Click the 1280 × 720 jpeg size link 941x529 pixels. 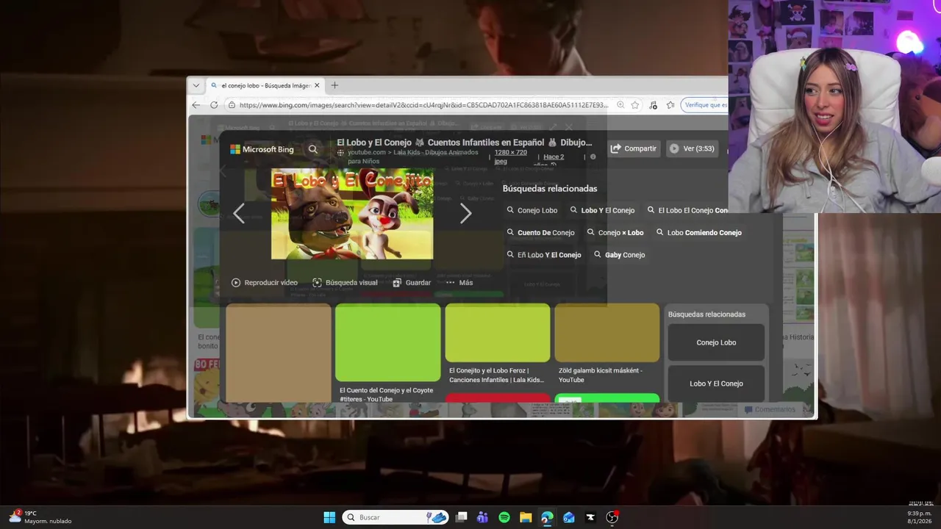coord(510,156)
